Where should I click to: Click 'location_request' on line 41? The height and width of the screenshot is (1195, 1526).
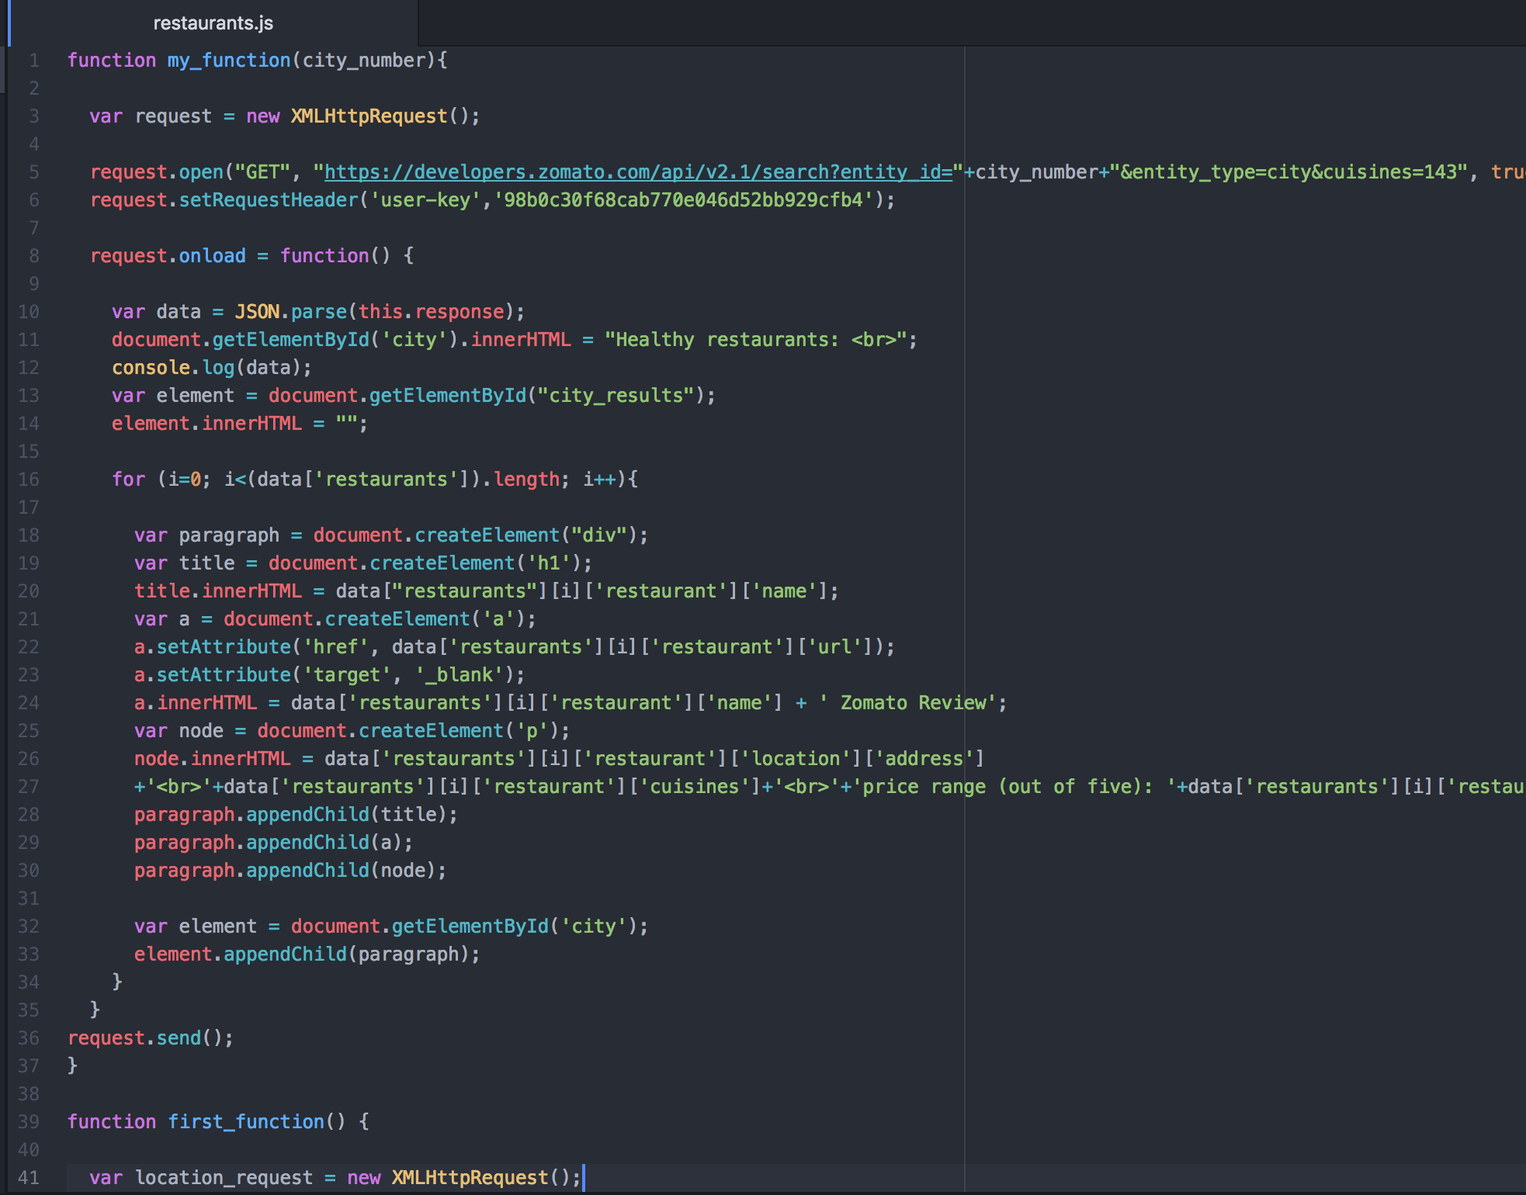[224, 1177]
